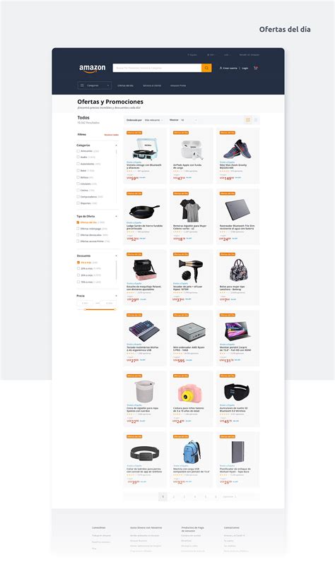Collapse the Descuento filter section

pyautogui.click(x=117, y=256)
